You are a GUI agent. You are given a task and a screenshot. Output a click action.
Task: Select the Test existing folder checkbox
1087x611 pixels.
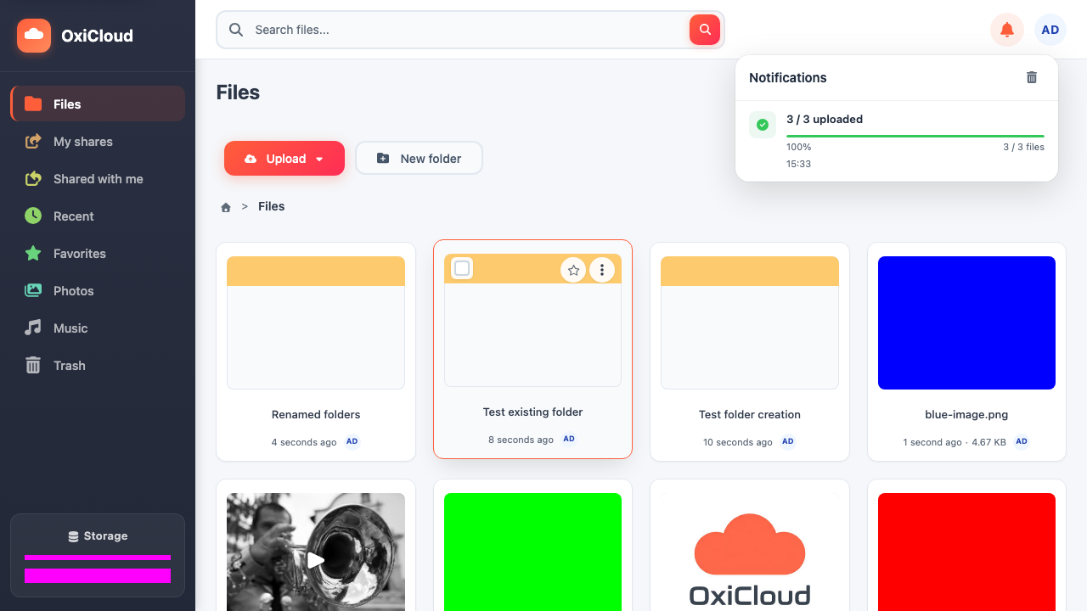click(x=462, y=268)
